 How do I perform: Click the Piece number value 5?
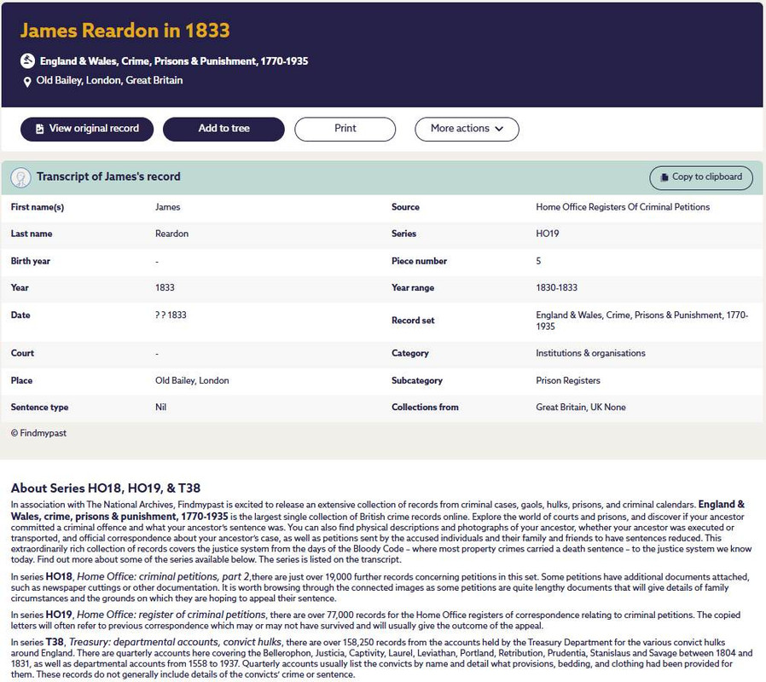[538, 261]
